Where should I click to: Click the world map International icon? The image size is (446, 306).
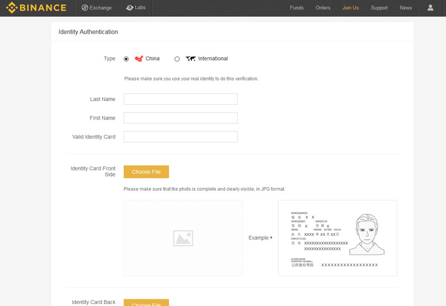point(190,58)
